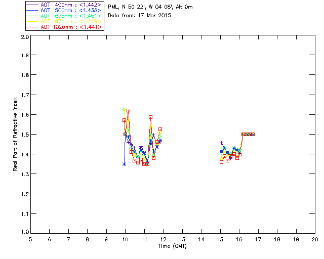Click the 'Time (GMT)' x-axis title
Viewport: 324px width, 259px height.
(x=172, y=246)
